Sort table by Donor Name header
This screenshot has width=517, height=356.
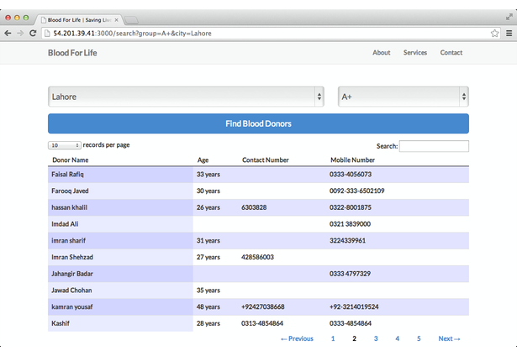(71, 160)
